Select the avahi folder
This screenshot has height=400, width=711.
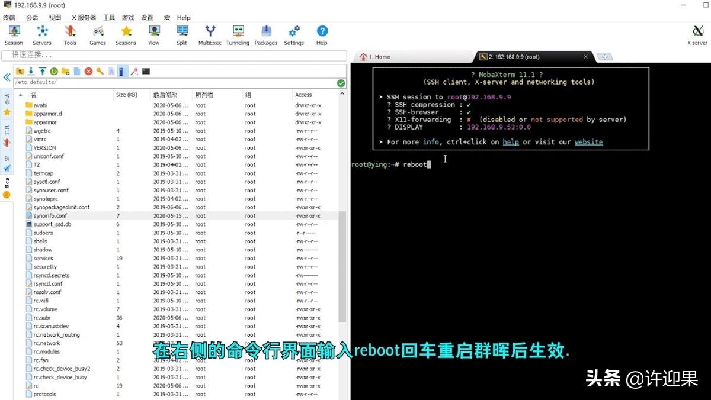(40, 105)
